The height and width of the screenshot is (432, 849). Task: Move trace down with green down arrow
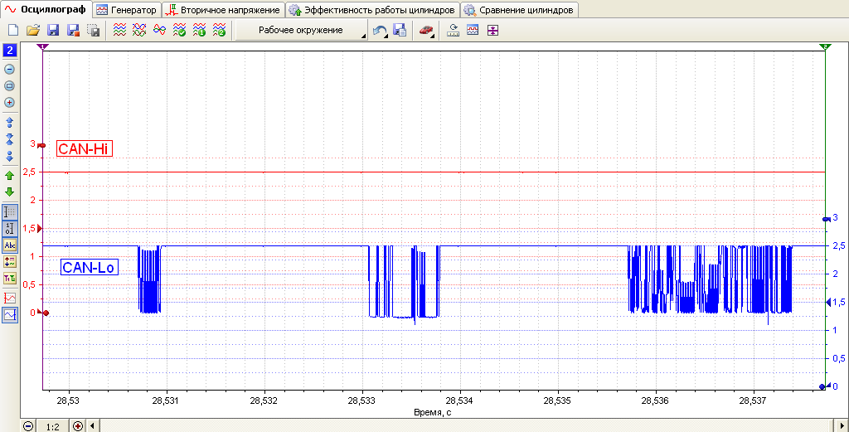tap(10, 192)
